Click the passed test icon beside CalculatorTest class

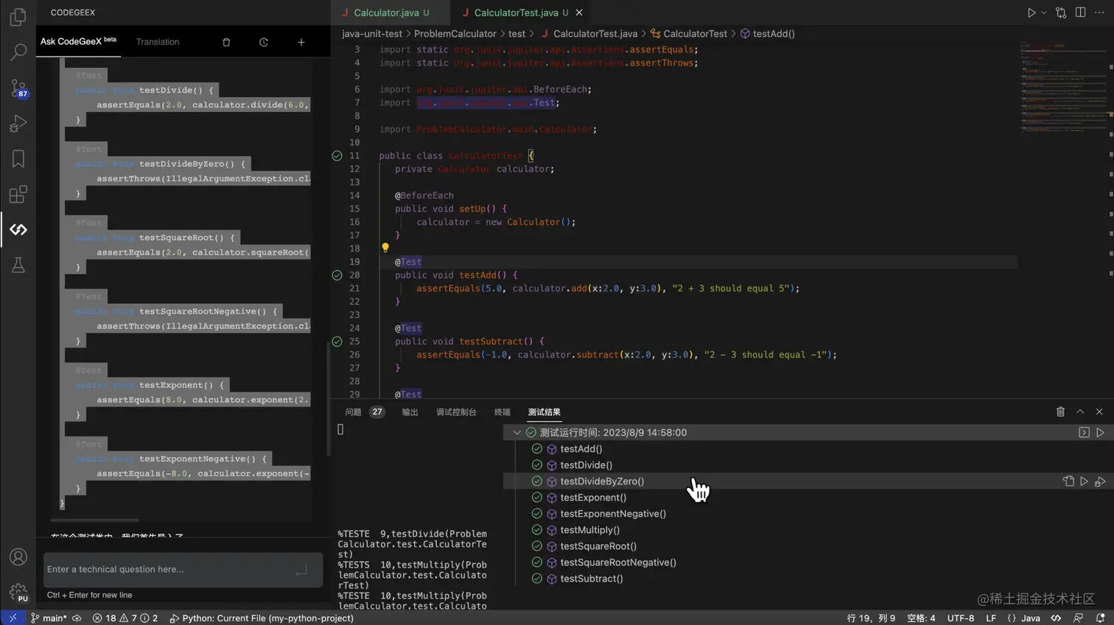tap(337, 156)
